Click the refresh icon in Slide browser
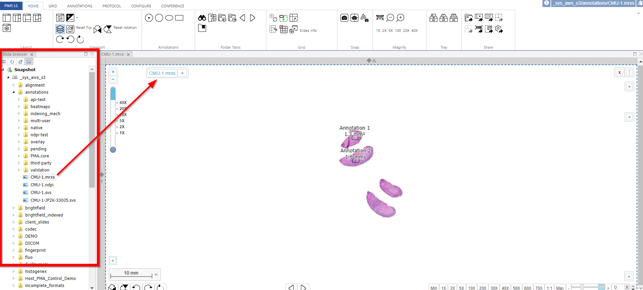 [x=12, y=62]
